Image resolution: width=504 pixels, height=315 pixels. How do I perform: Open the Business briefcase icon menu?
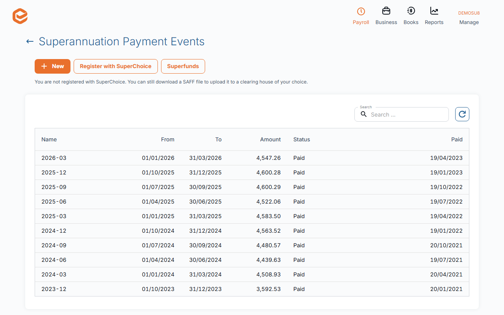point(386,16)
